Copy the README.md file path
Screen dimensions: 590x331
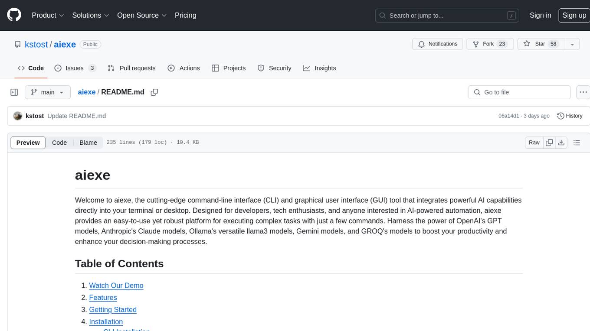(x=154, y=92)
